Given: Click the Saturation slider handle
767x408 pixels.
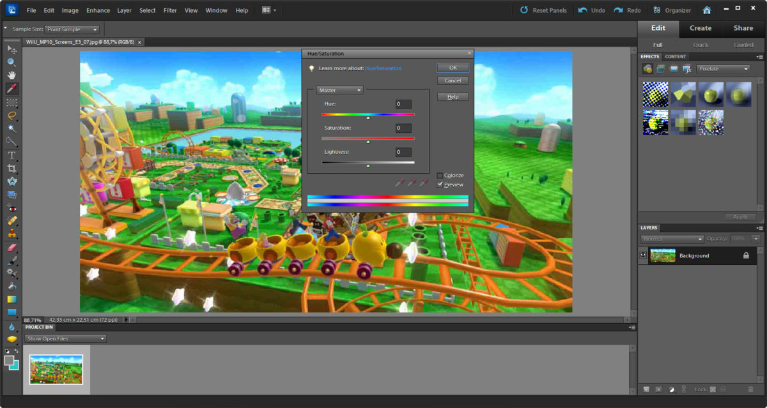Looking at the screenshot, I should coord(368,142).
